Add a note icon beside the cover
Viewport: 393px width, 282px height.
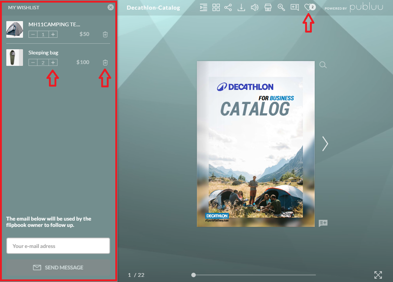point(323,223)
